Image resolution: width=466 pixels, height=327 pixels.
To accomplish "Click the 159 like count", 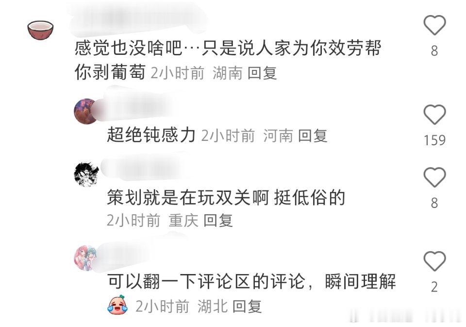I will [434, 140].
